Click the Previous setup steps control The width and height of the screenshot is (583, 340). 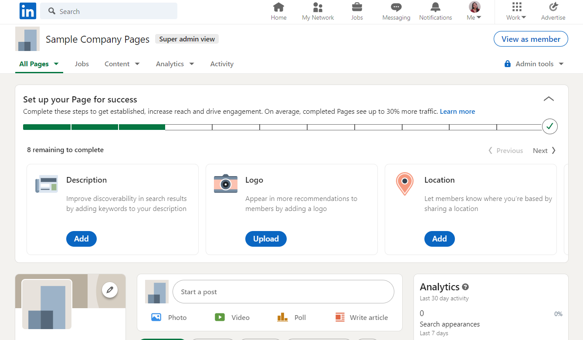point(505,150)
